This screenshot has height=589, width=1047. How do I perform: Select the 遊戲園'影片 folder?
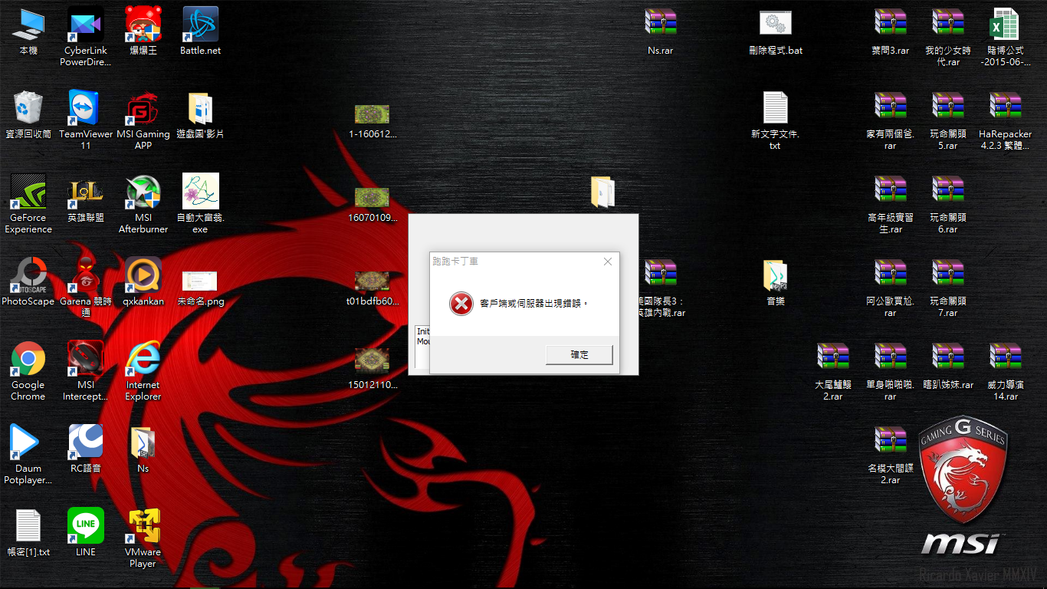coord(200,115)
